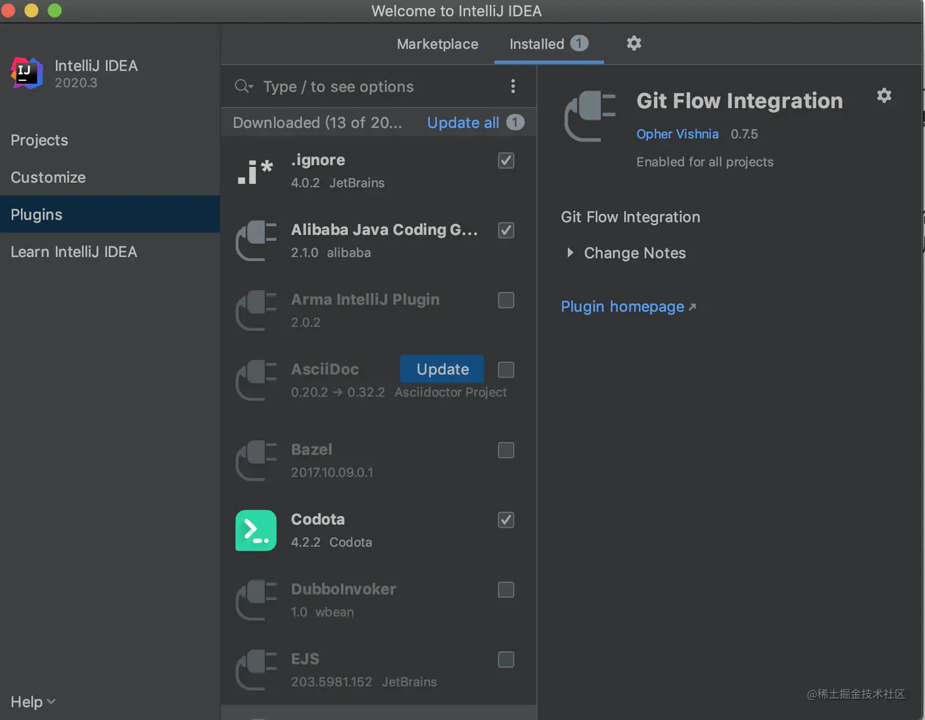Focus the plugin search input field

pos(379,86)
